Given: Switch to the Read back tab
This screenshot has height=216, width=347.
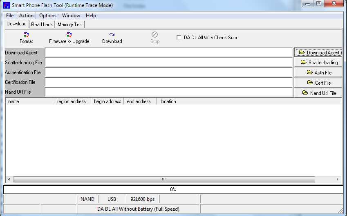Looking at the screenshot, I should (x=42, y=25).
